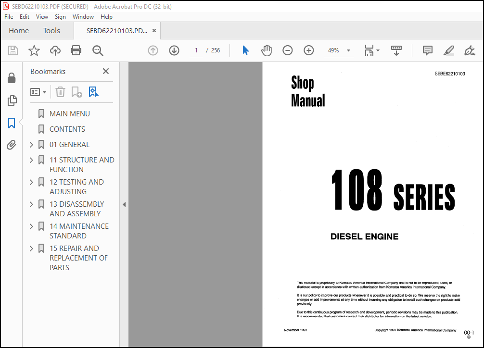
Task: Expand the 01 GENERAL bookmark
Action: (x=31, y=144)
